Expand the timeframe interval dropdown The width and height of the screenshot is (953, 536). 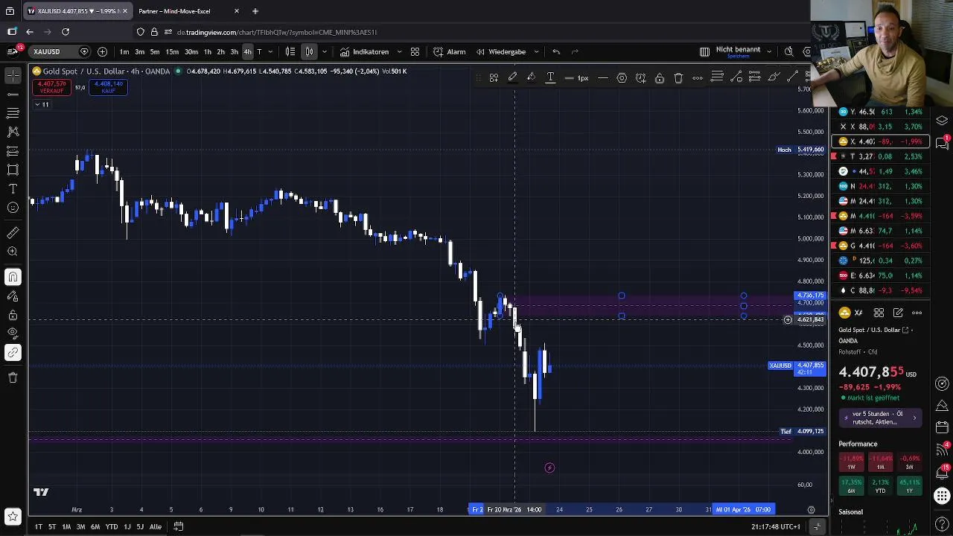coord(270,51)
